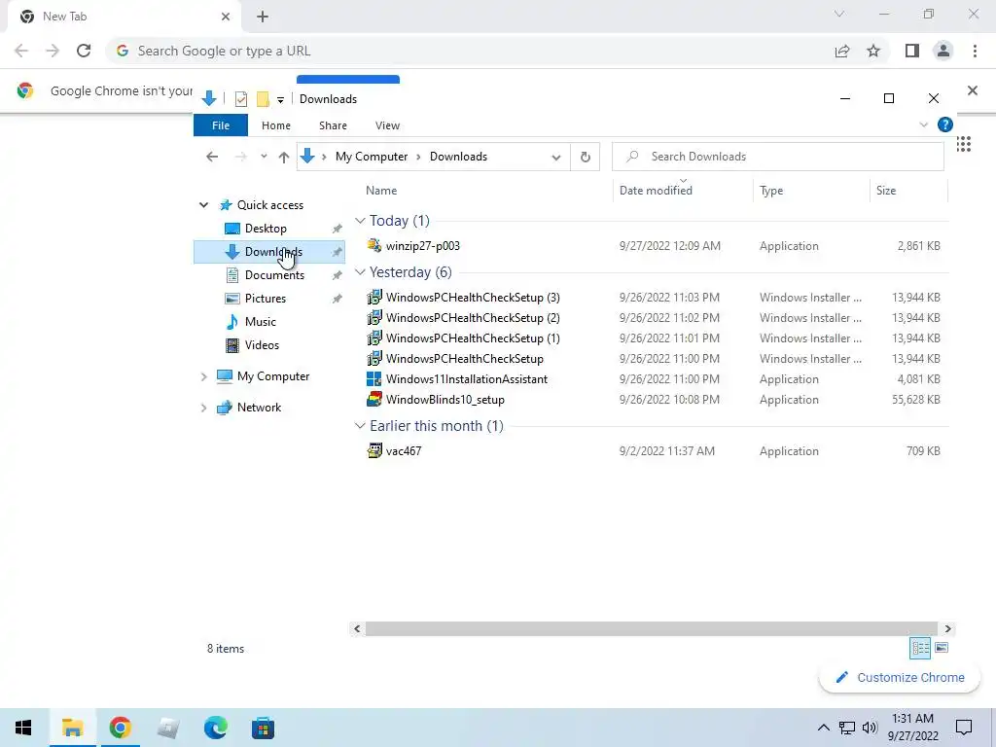Click Chrome's share this page icon
Viewport: 996px width, 747px height.
pos(842,51)
